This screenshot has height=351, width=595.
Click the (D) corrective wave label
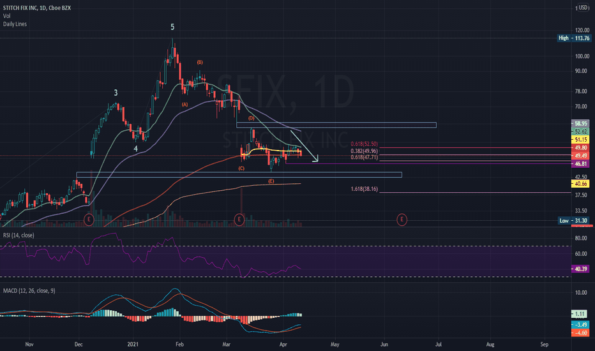click(x=251, y=118)
